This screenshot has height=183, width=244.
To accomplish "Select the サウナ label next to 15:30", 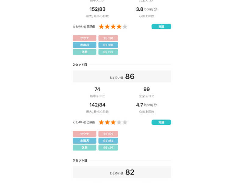I will click(x=84, y=38).
